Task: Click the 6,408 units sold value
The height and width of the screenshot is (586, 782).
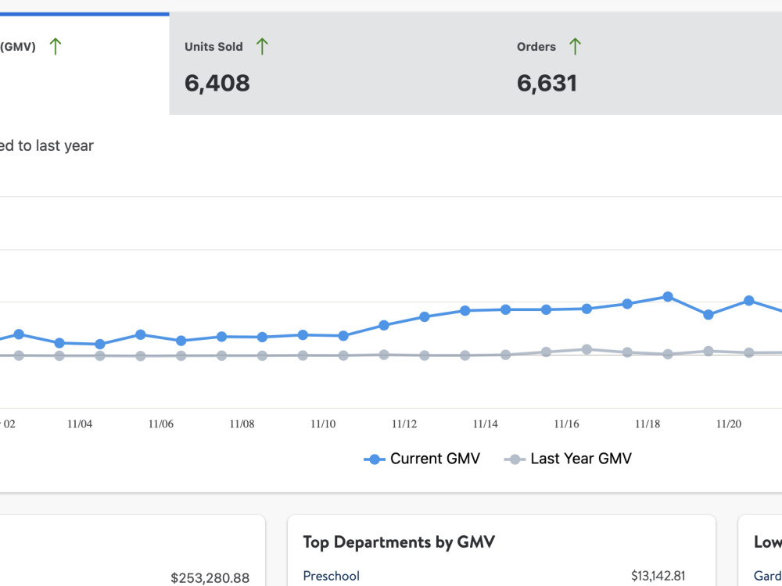Action: 217,83
